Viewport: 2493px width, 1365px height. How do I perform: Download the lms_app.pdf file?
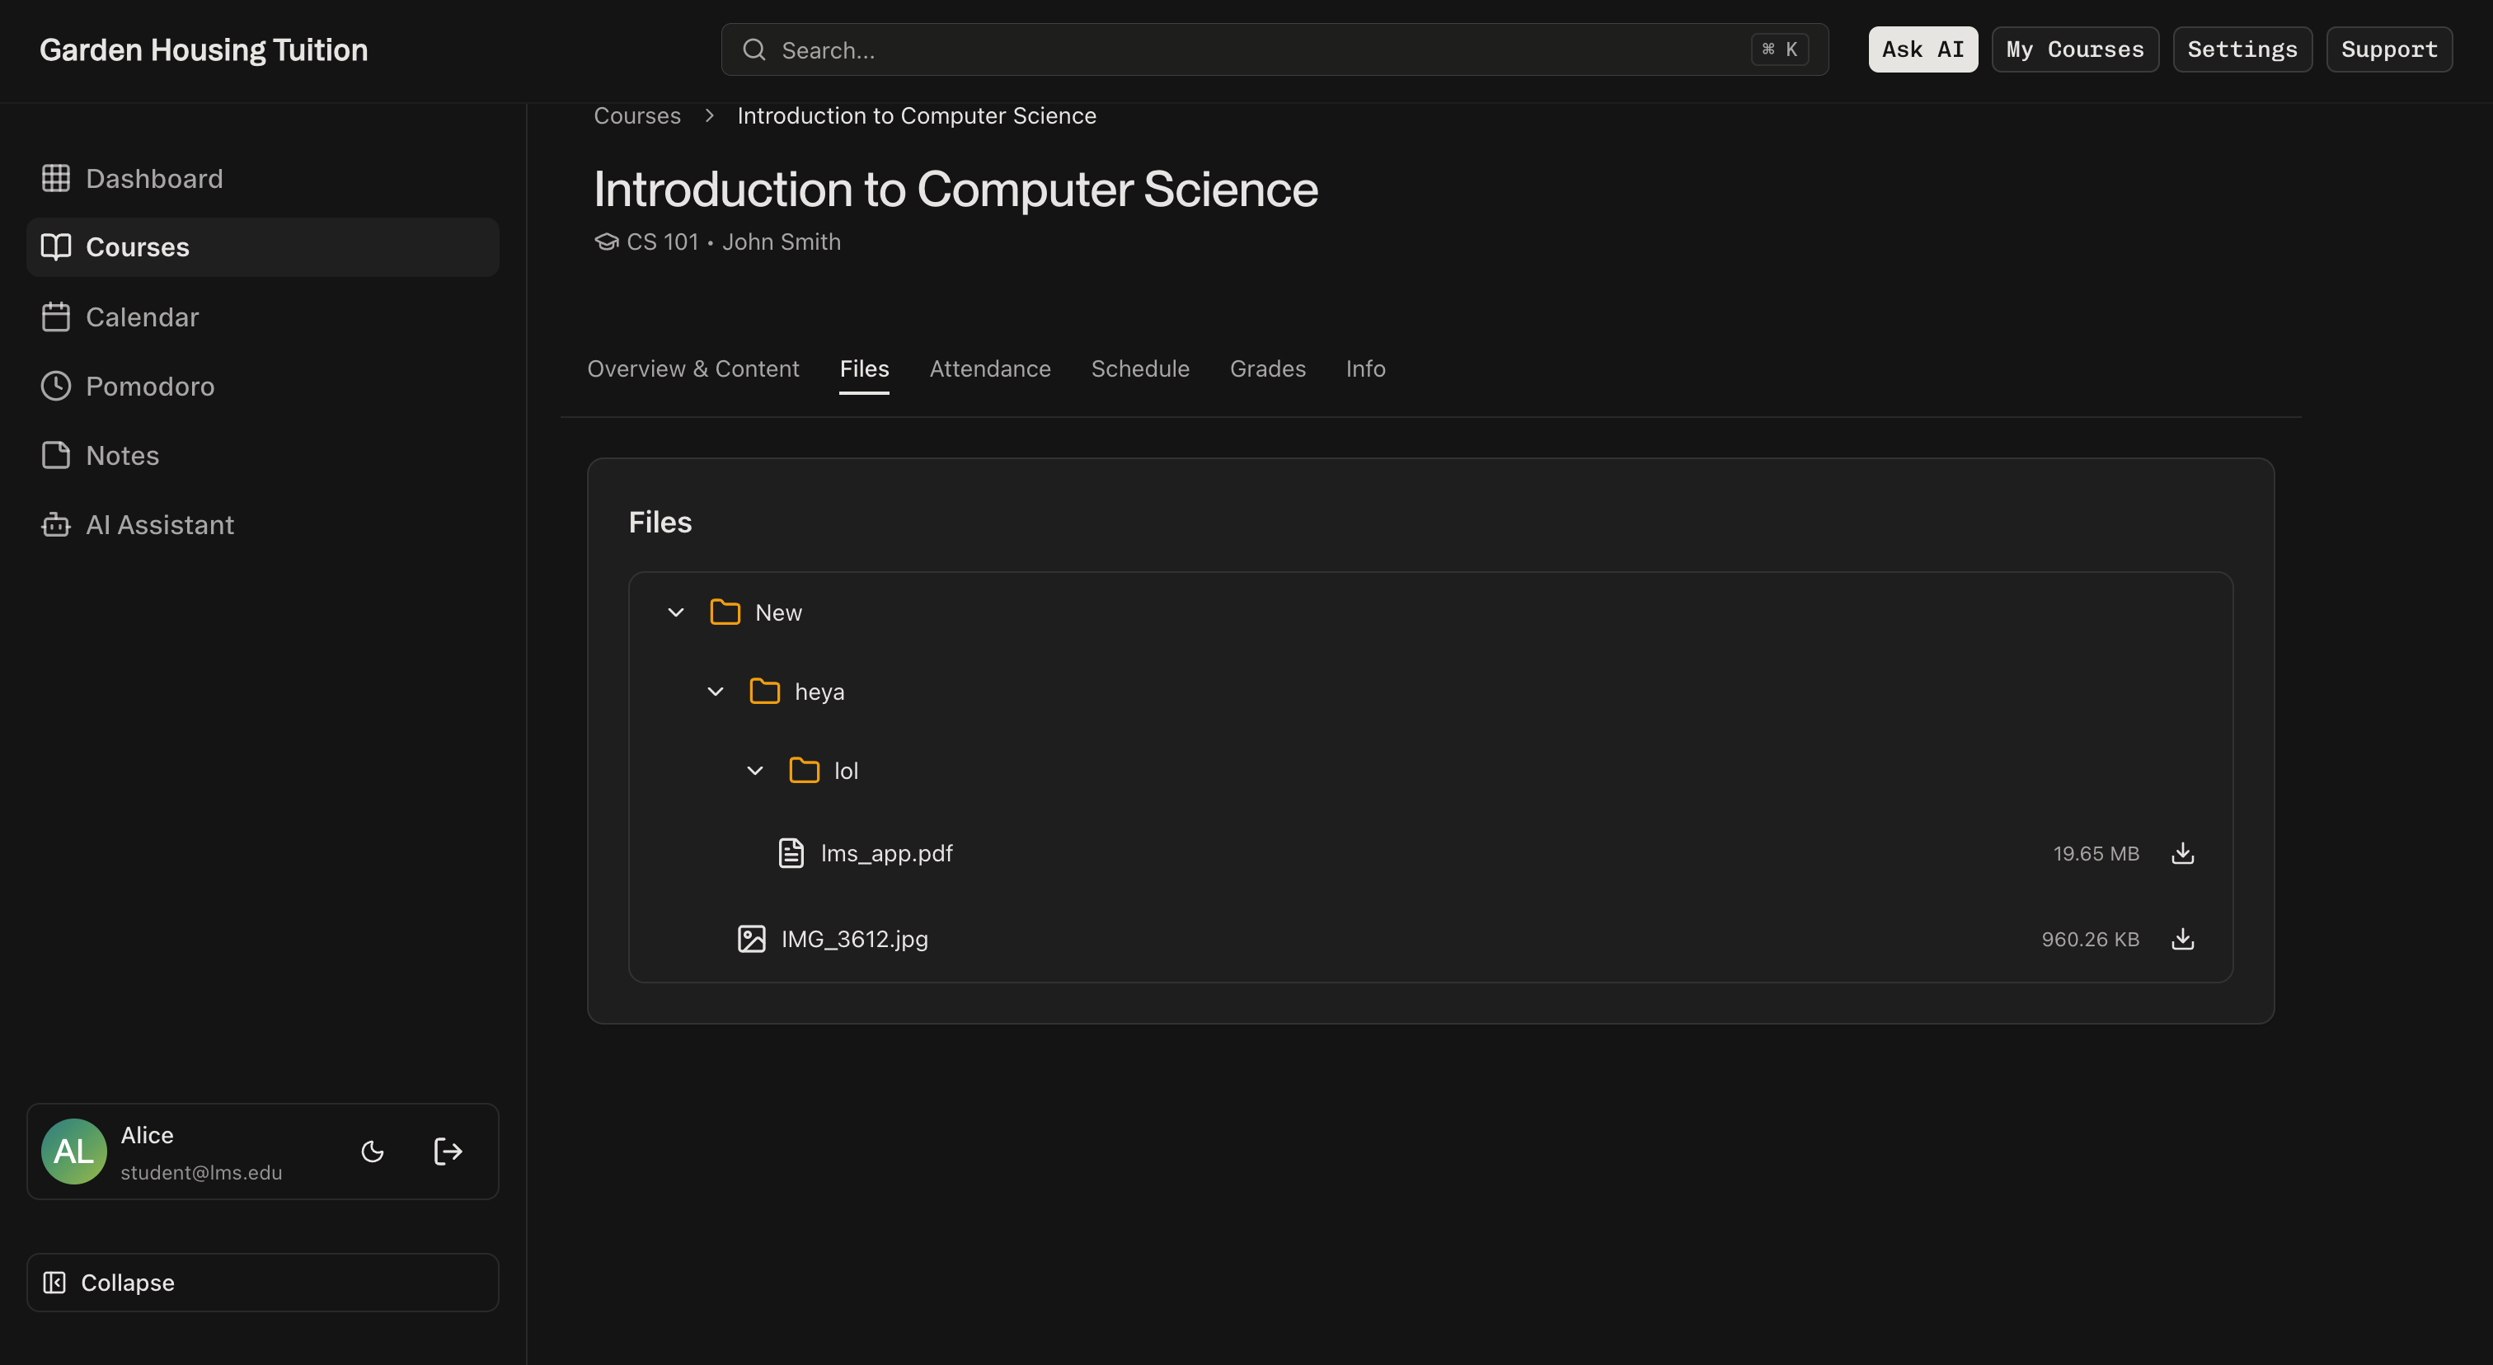coord(2181,853)
